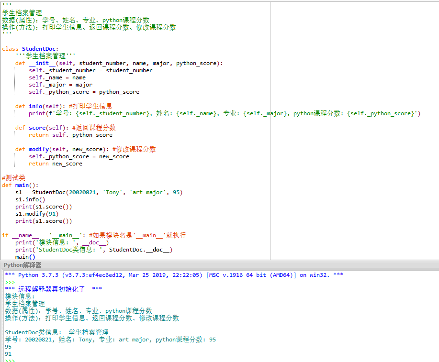
Task: Click the final 'main()' call line
Action: [25, 257]
